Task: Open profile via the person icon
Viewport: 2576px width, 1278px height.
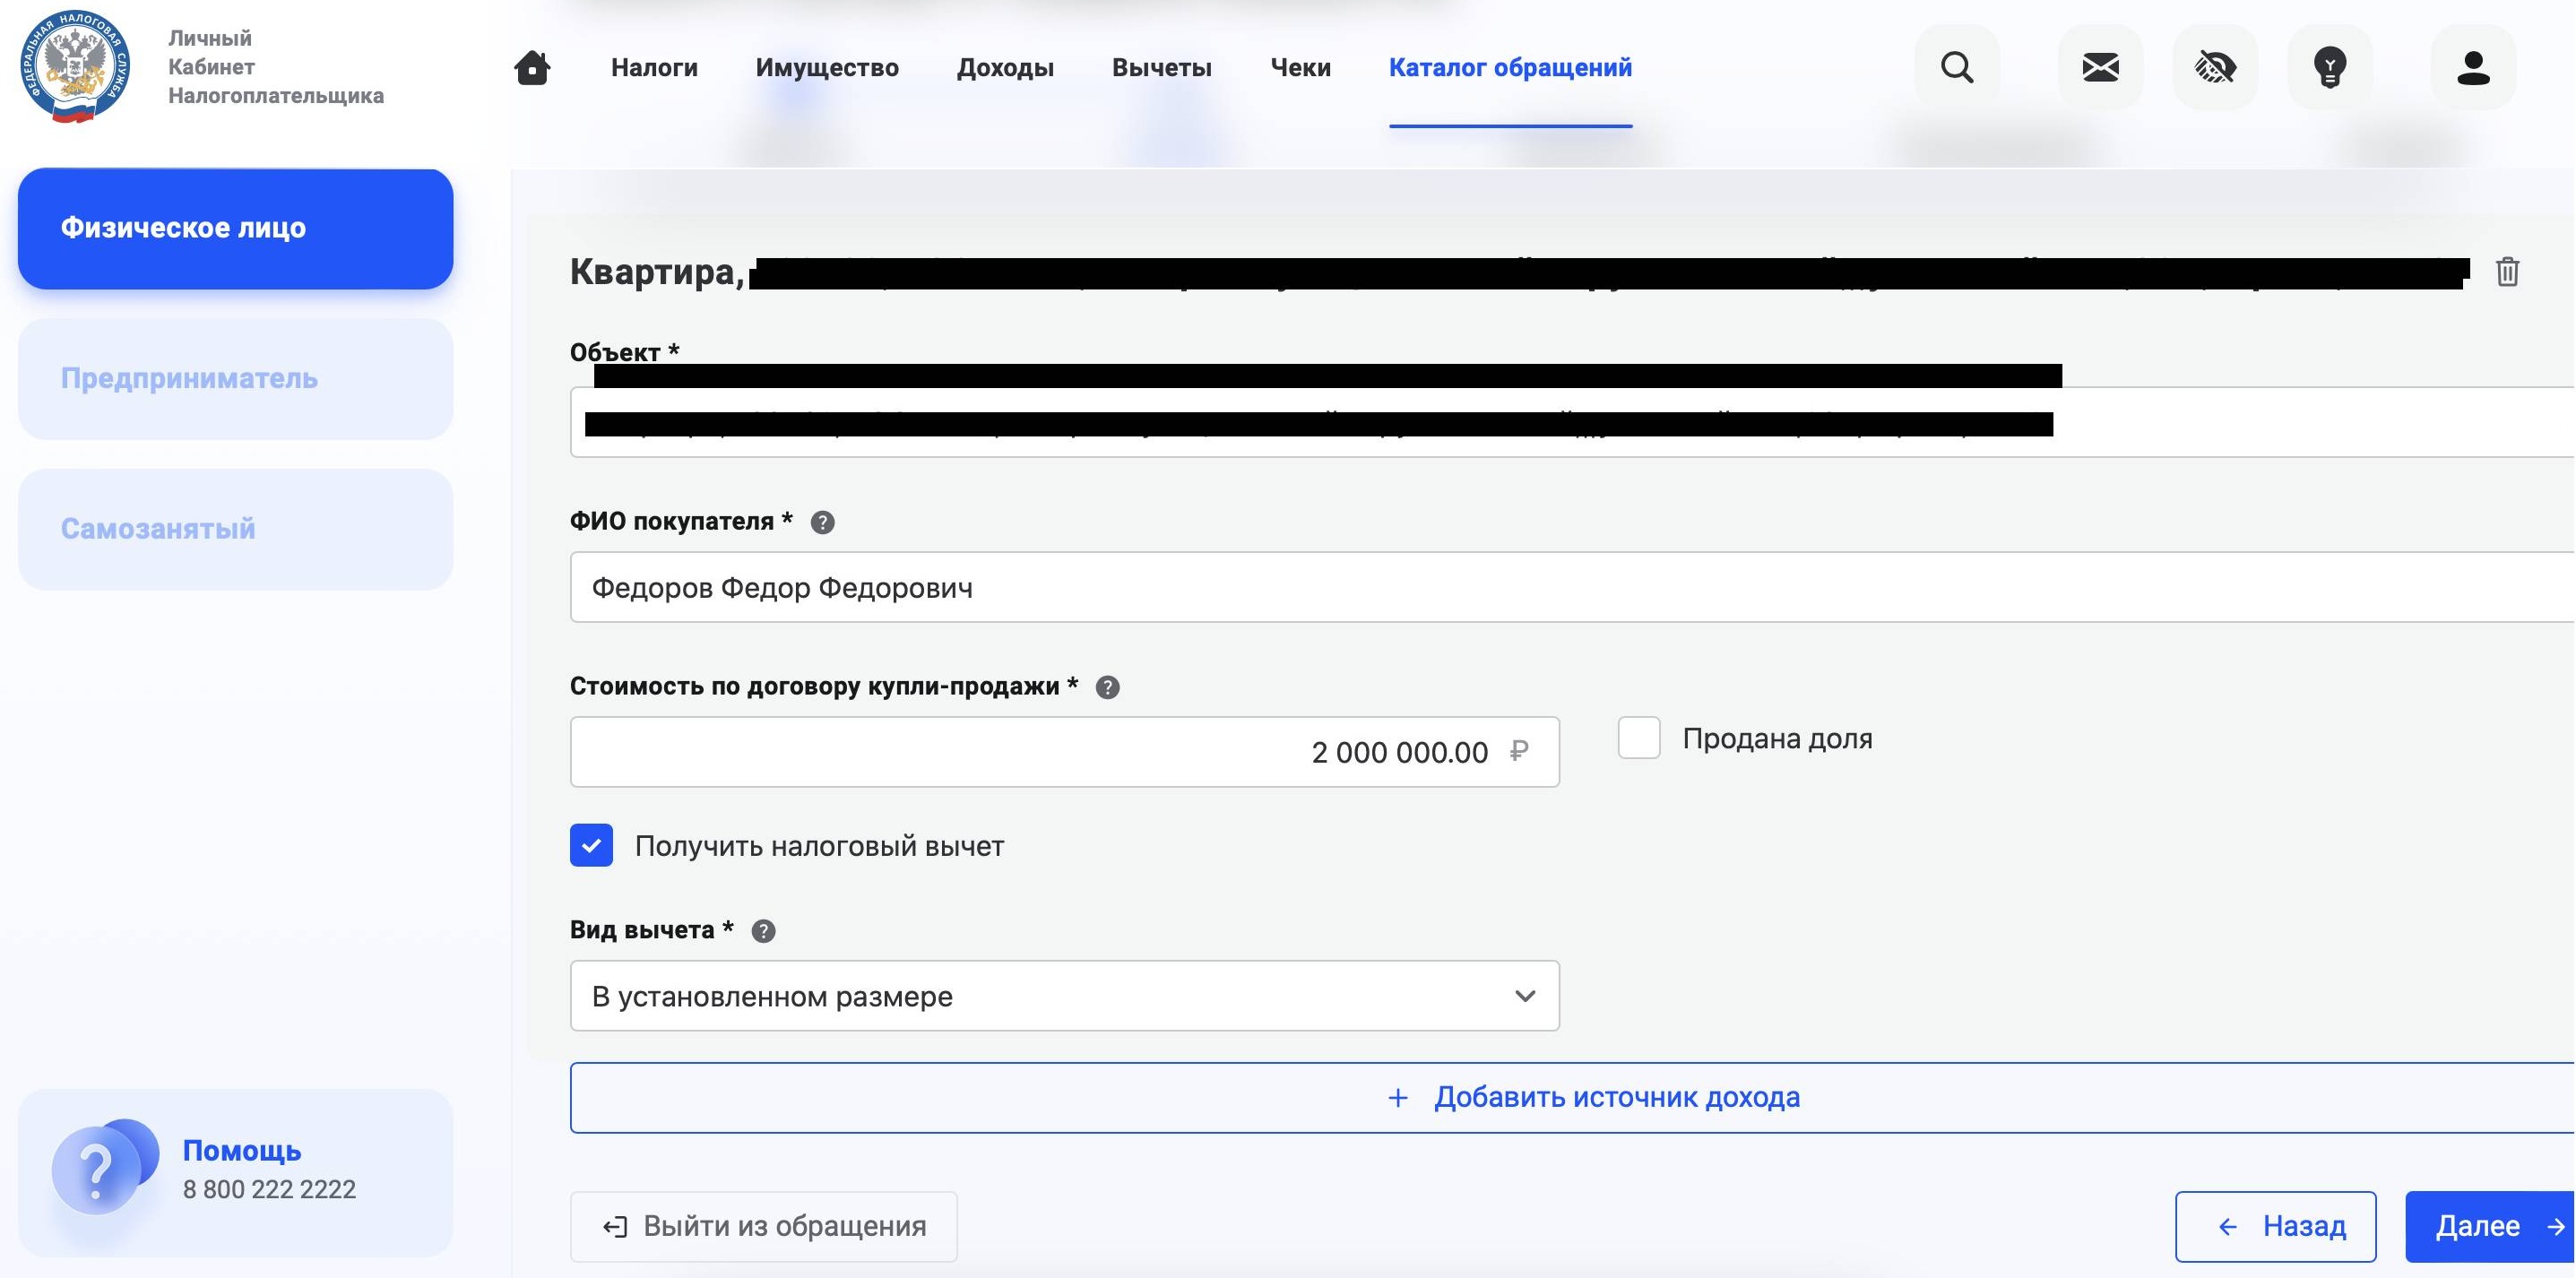Action: [x=2473, y=67]
